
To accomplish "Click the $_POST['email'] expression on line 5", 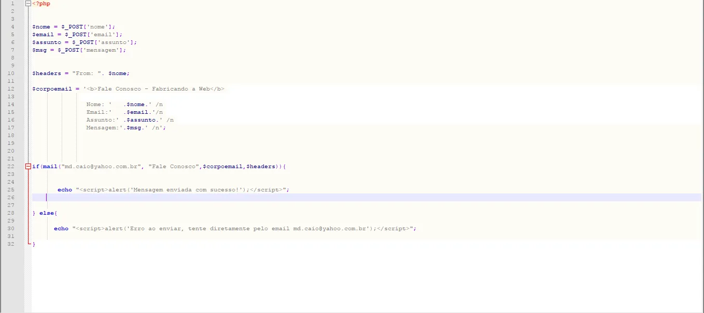I will click(x=93, y=35).
